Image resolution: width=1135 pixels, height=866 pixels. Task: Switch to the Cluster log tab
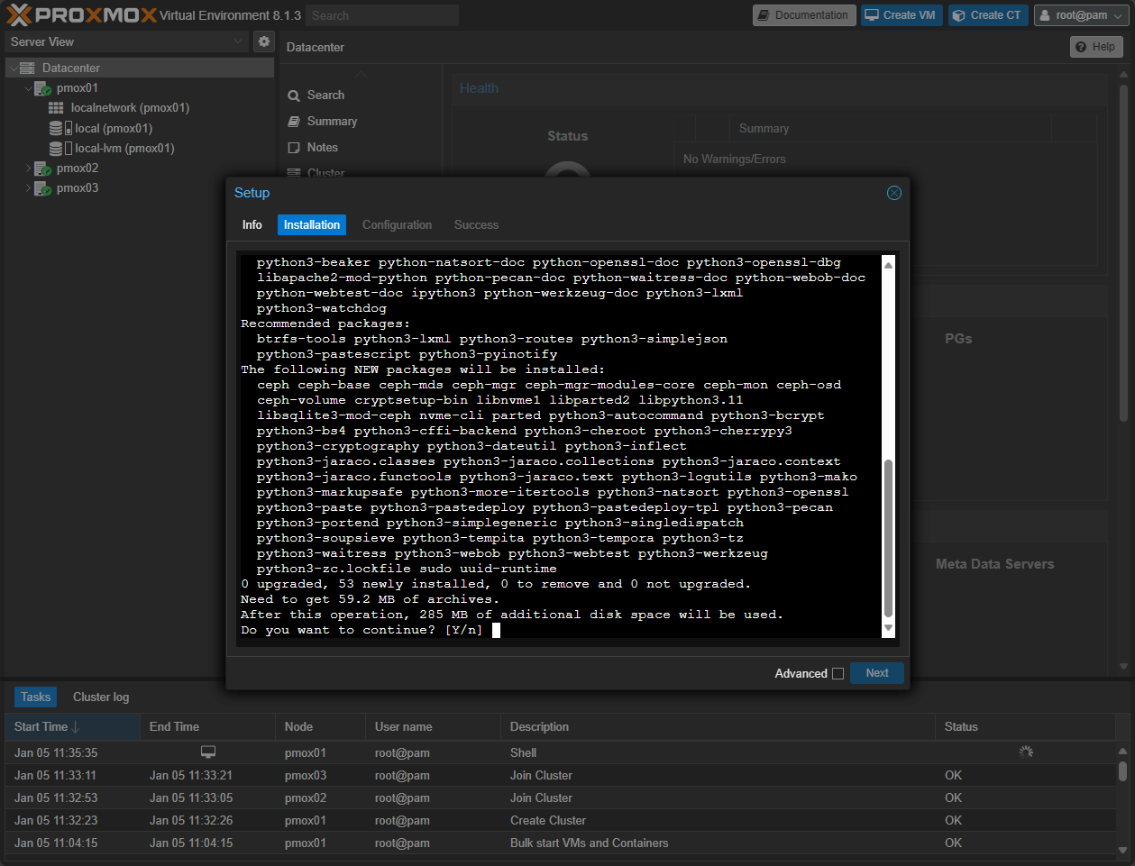tap(101, 697)
